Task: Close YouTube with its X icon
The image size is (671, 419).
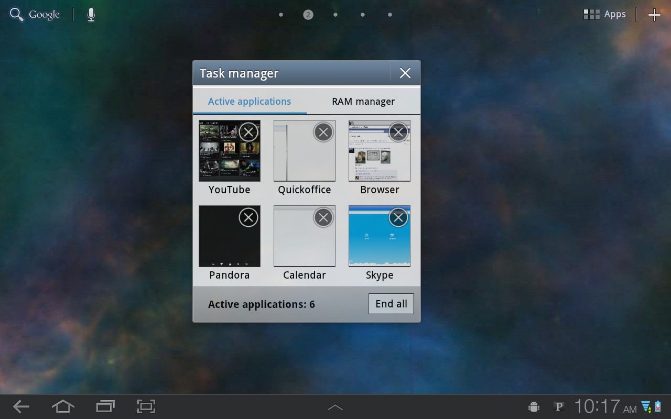Action: click(x=248, y=132)
